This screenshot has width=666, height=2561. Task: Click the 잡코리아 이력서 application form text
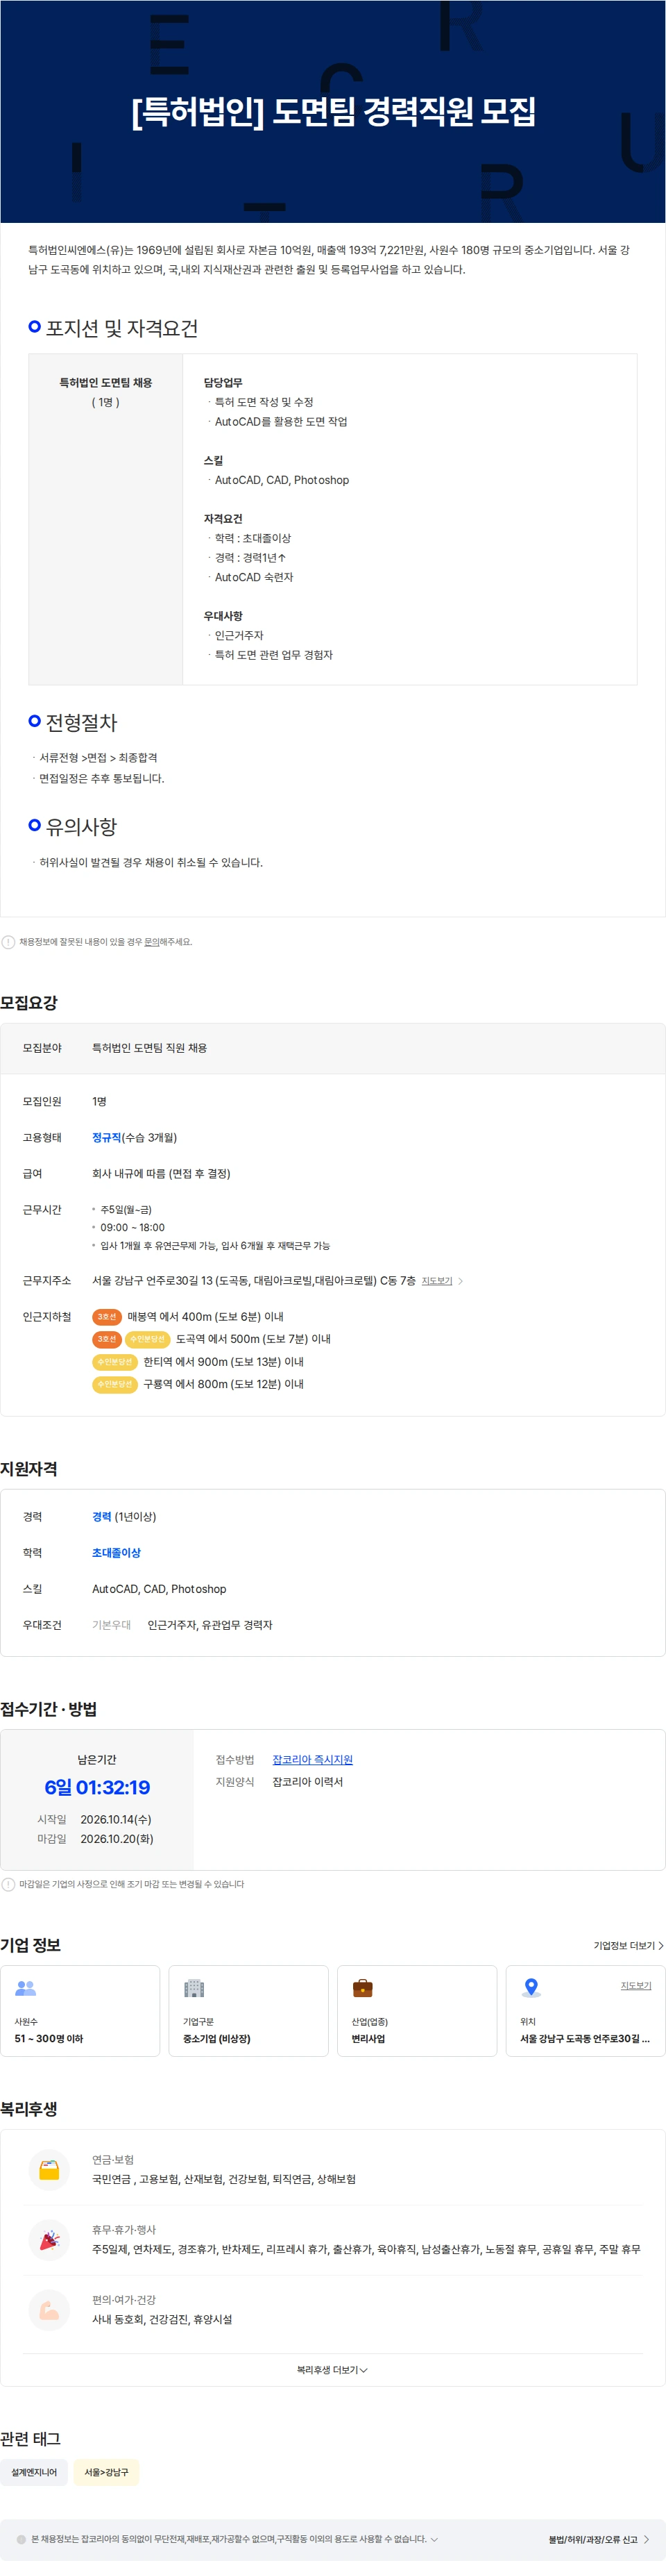pyautogui.click(x=308, y=1782)
